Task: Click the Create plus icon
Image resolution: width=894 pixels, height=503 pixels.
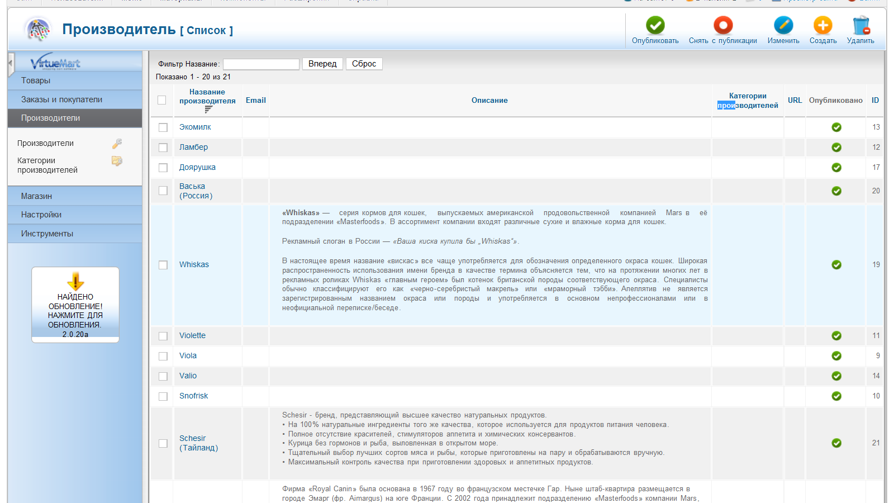Action: tap(823, 25)
